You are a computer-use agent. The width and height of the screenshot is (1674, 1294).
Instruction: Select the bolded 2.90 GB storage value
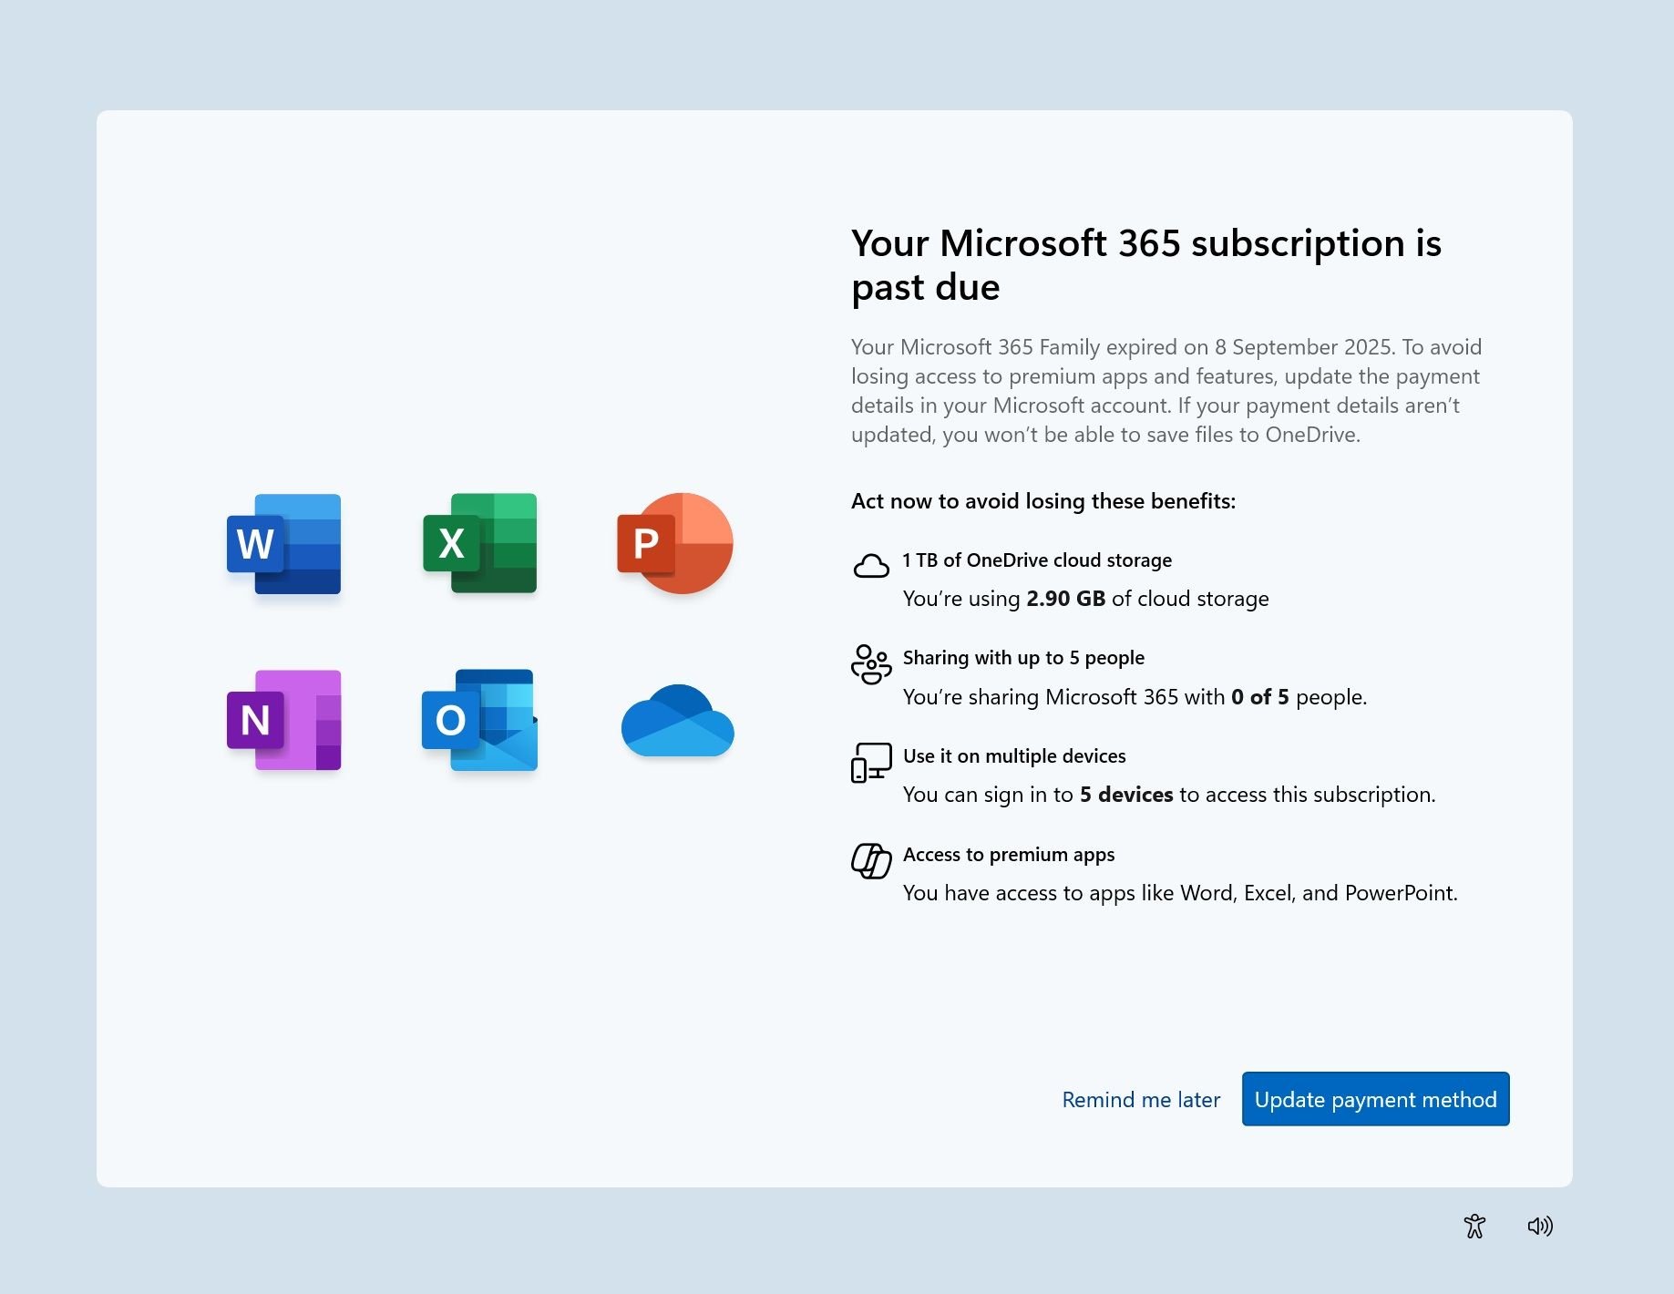point(1064,599)
